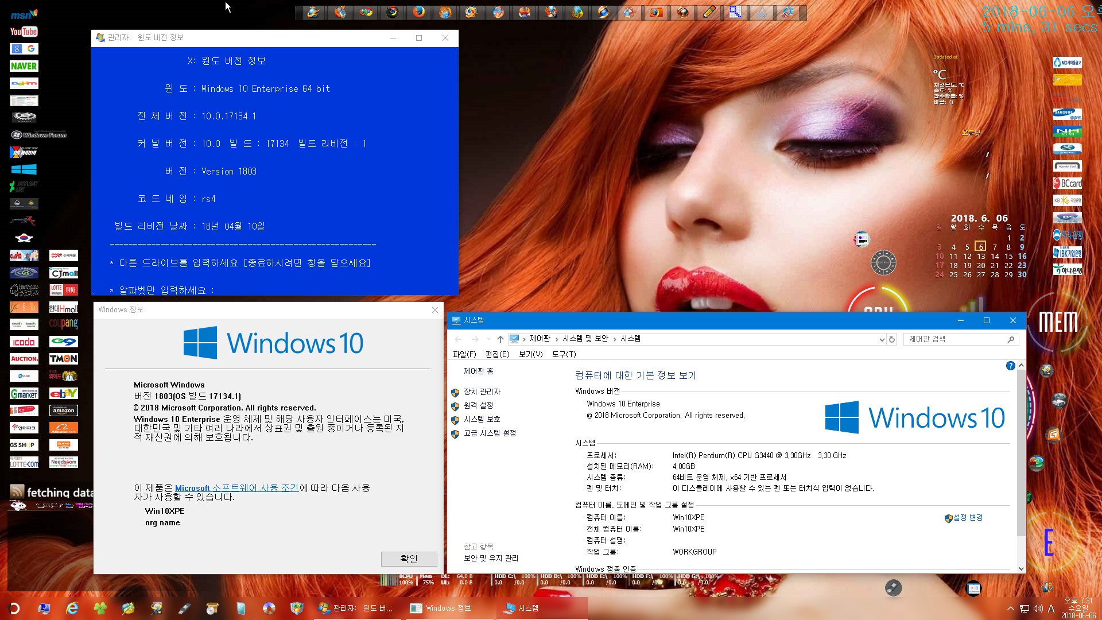Launch Firefox from the top dock
1102x620 pixels.
click(x=419, y=12)
